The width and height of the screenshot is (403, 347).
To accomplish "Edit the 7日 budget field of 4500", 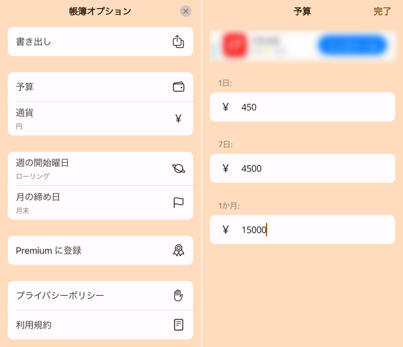I will click(302, 168).
